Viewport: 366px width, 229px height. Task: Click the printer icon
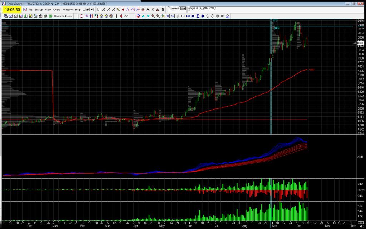[45, 16]
